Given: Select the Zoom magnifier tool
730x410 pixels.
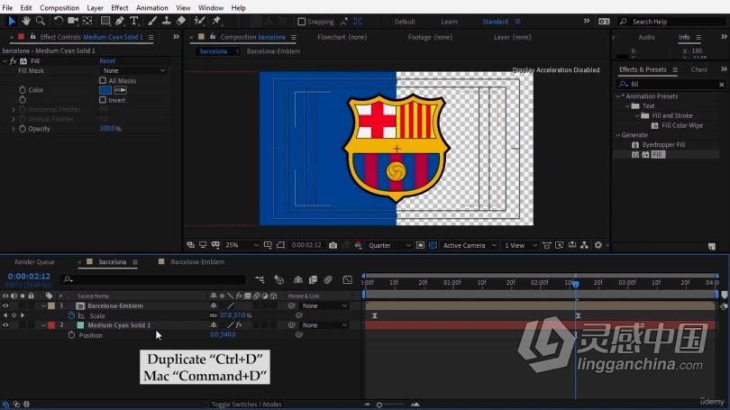Looking at the screenshot, I should [x=41, y=21].
